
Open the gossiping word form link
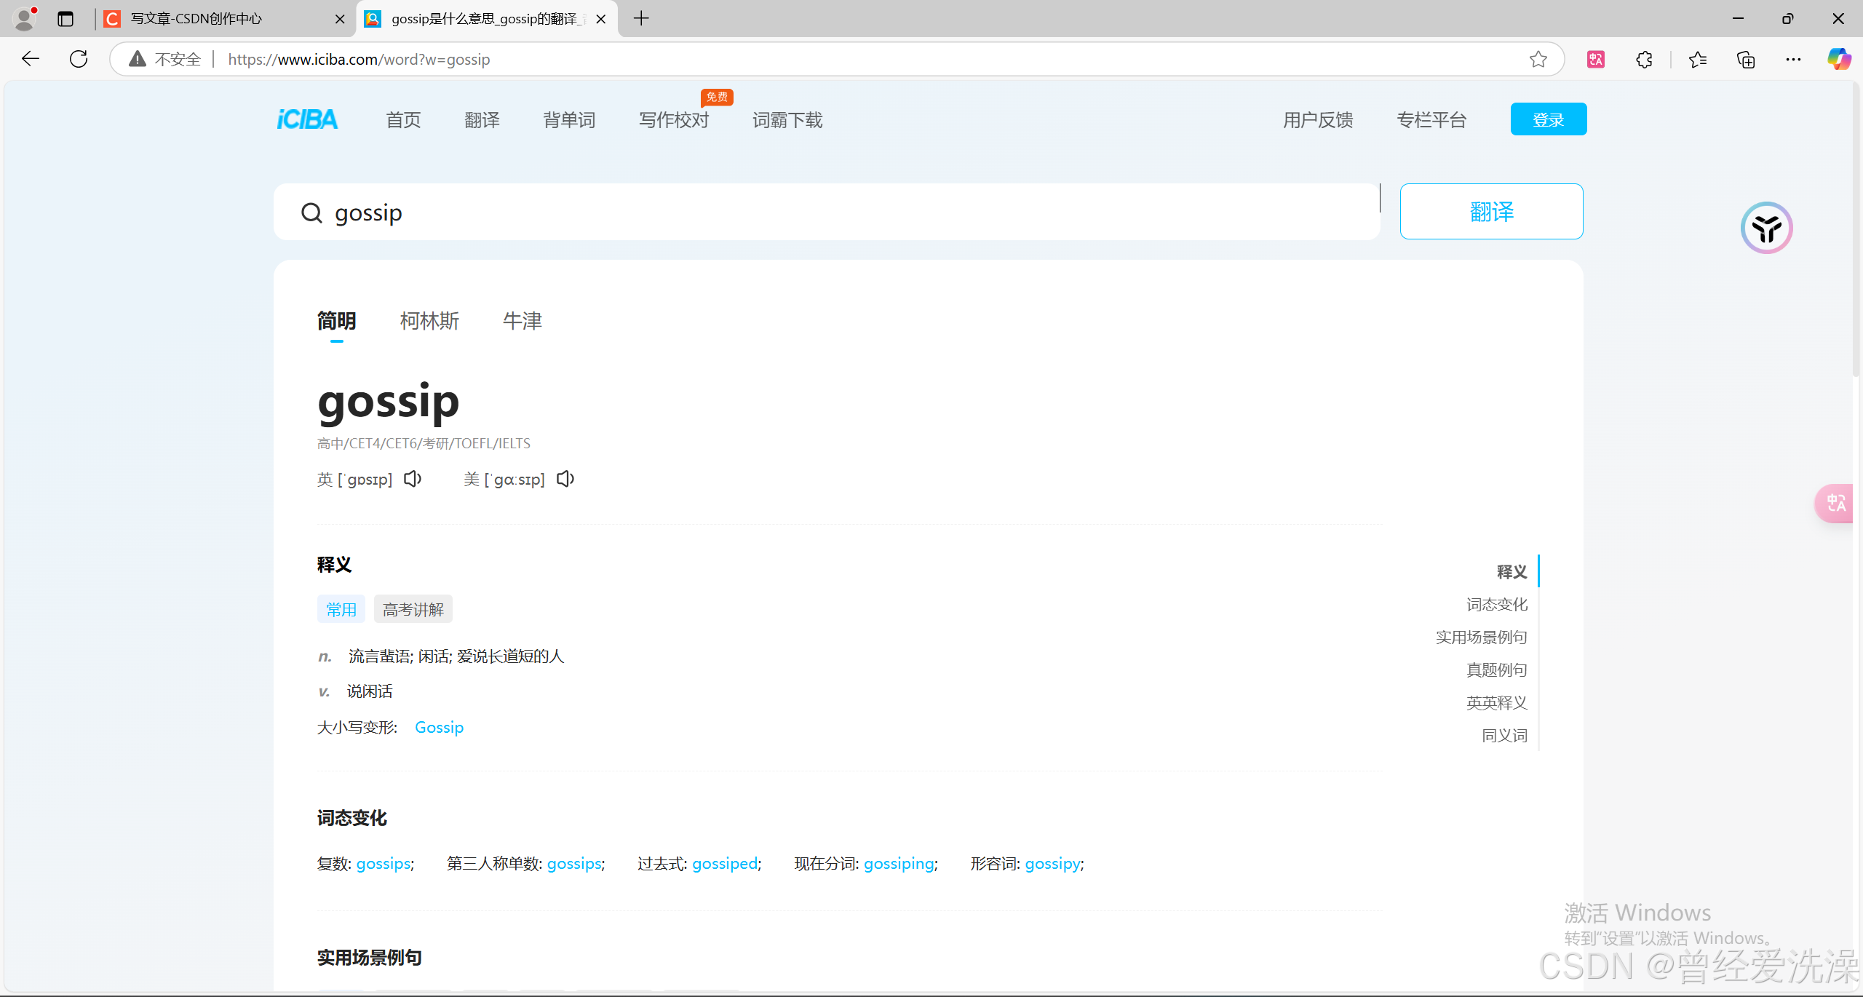click(x=899, y=863)
